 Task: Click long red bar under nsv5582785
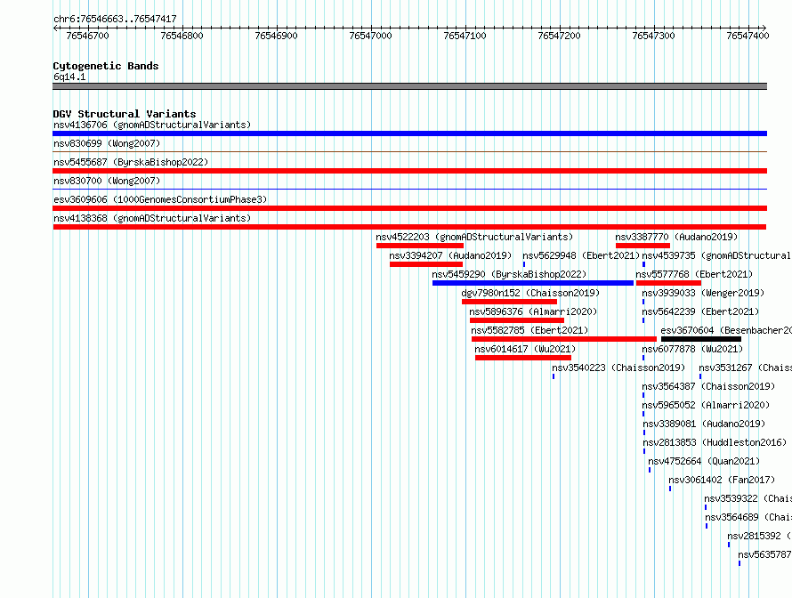[x=564, y=339]
